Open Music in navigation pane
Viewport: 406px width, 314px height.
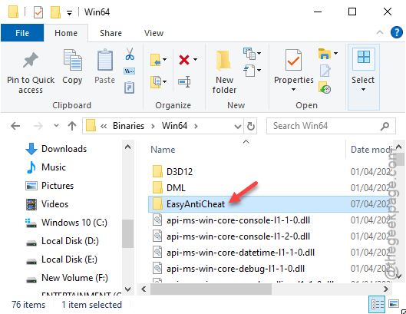click(x=46, y=167)
